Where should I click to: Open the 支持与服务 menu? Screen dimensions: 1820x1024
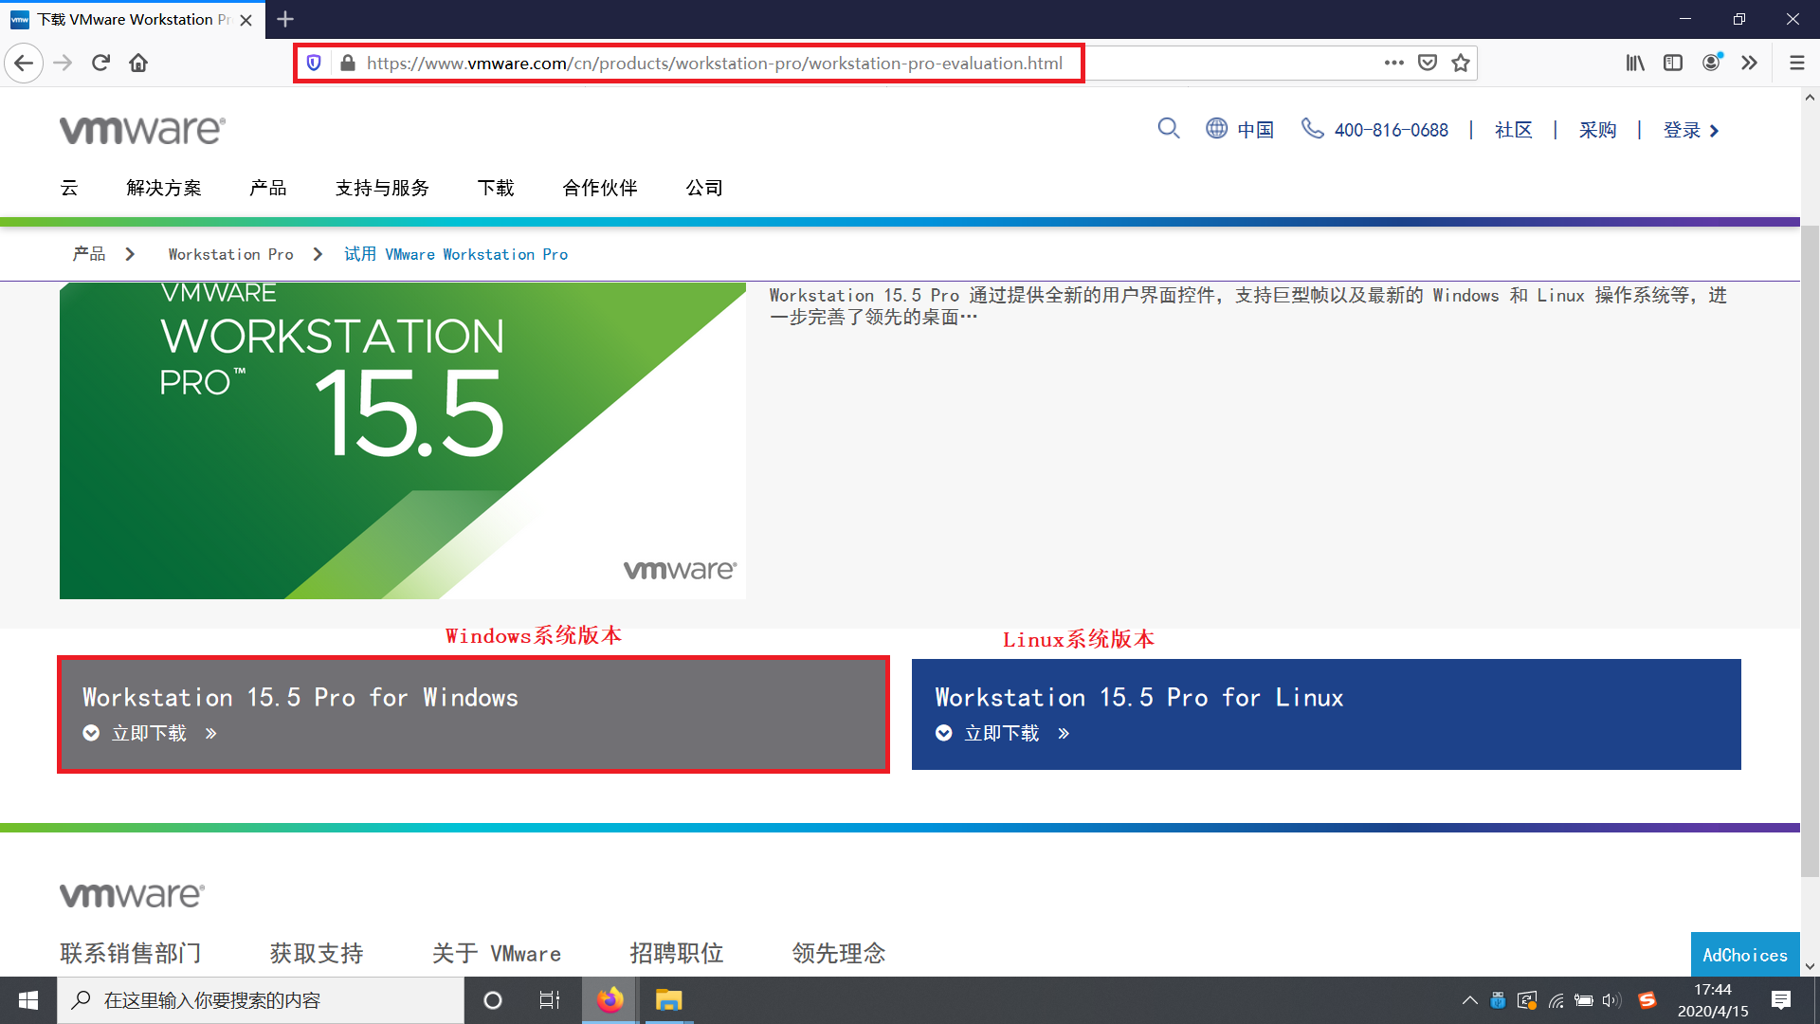(x=382, y=188)
